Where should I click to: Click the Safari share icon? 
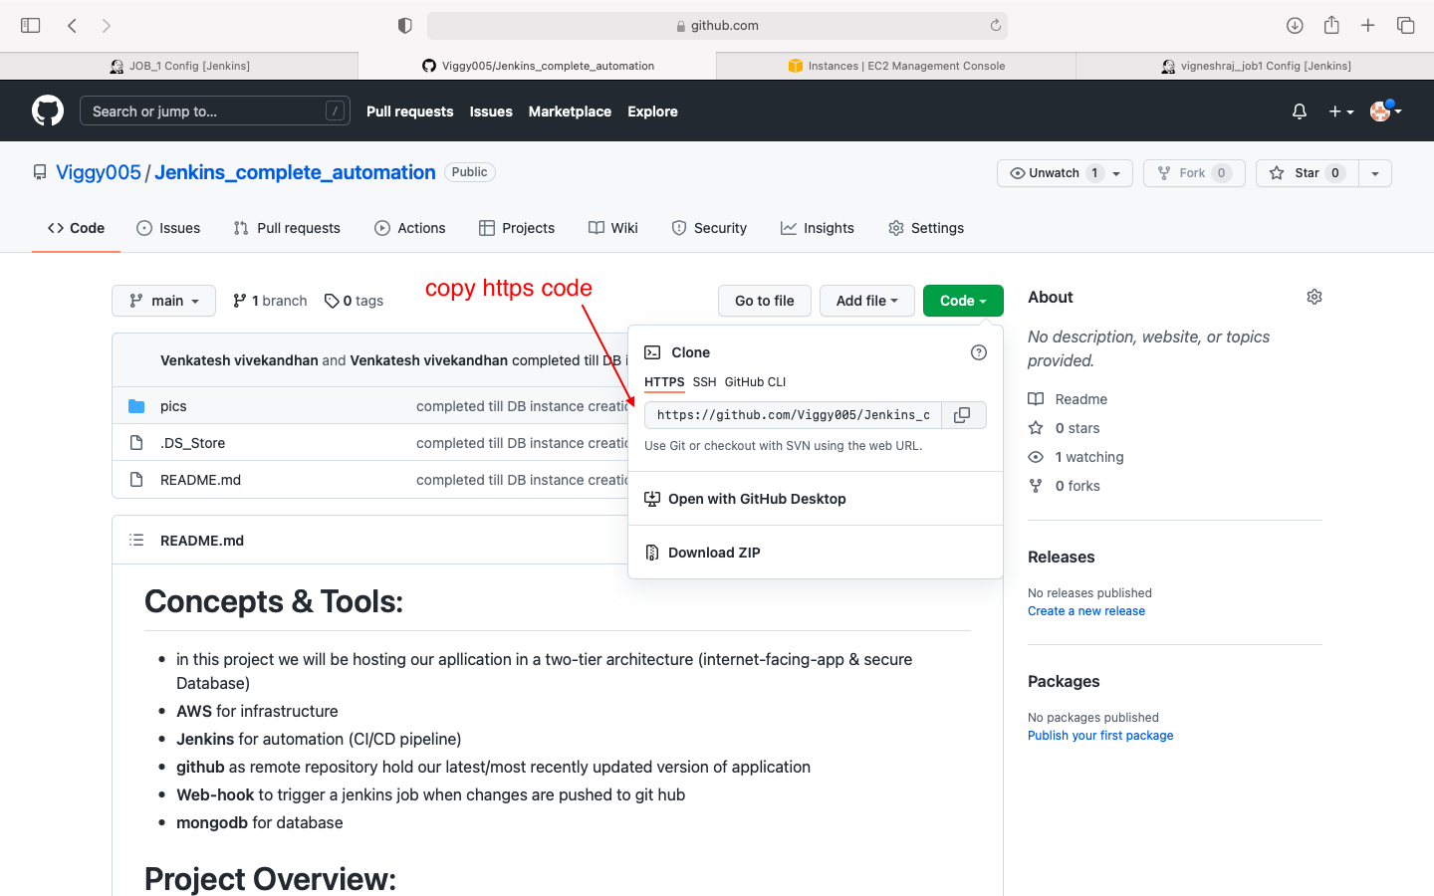[x=1331, y=25]
